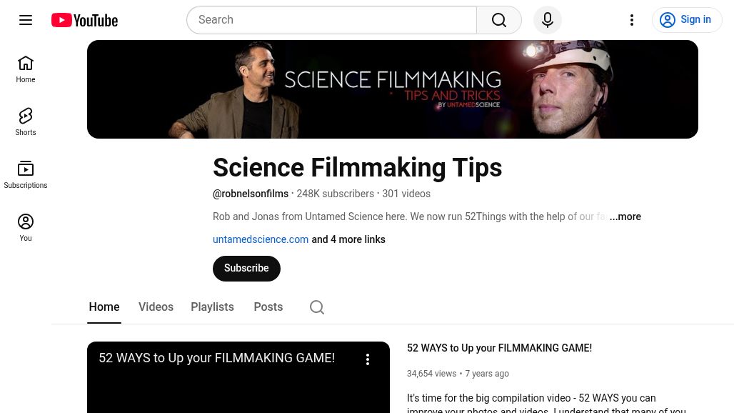Switch to the Videos tab
The image size is (734, 413).
(x=156, y=307)
